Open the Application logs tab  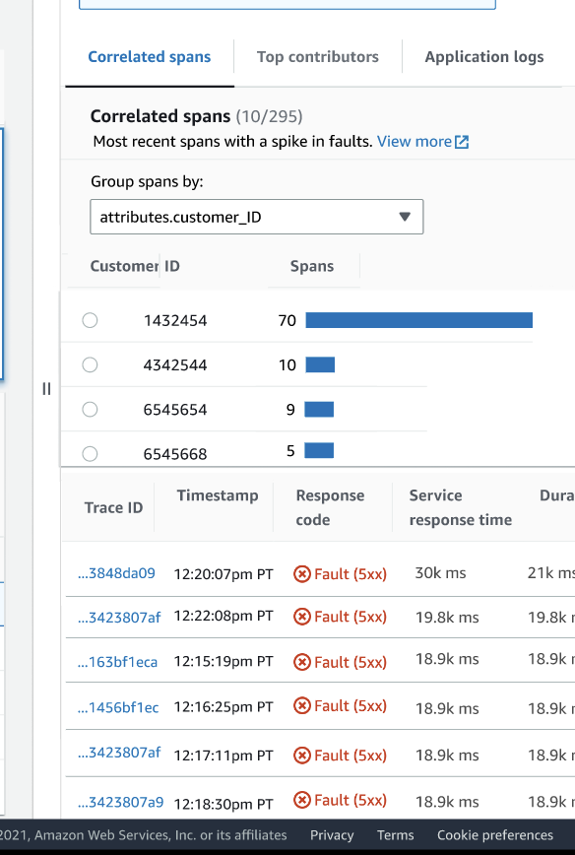tap(483, 56)
